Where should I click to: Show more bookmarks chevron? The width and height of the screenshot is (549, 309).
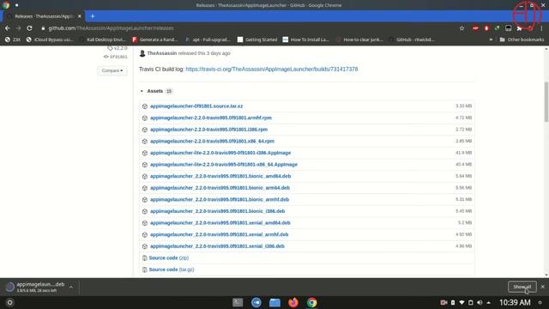click(491, 39)
